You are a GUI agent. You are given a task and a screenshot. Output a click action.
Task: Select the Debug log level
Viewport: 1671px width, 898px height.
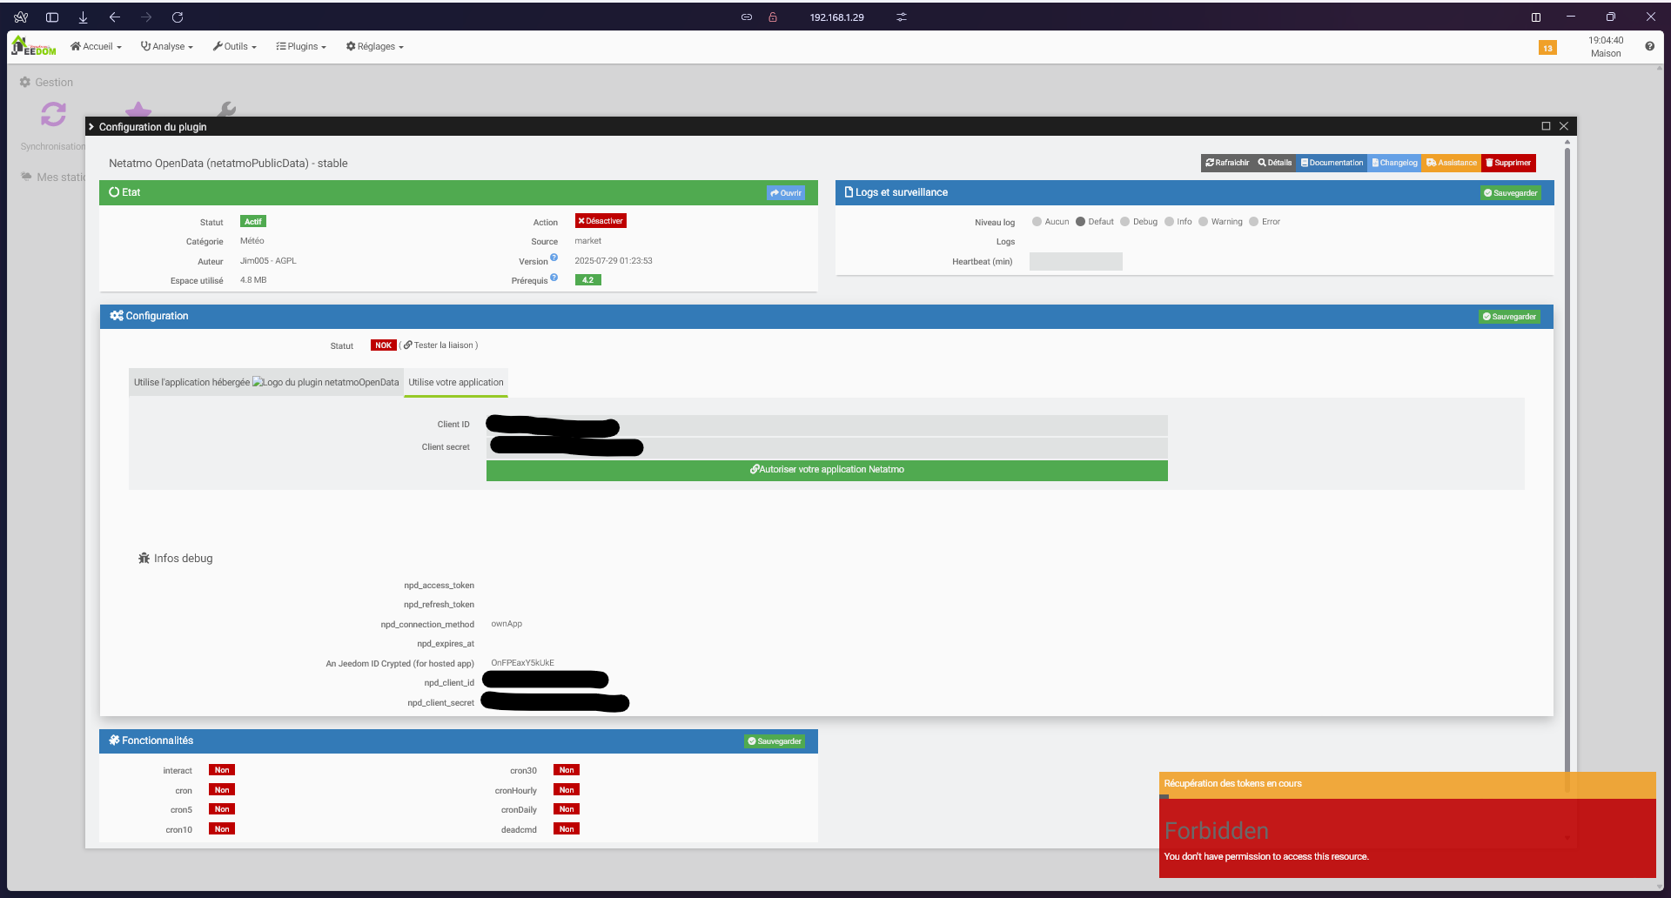1125,222
